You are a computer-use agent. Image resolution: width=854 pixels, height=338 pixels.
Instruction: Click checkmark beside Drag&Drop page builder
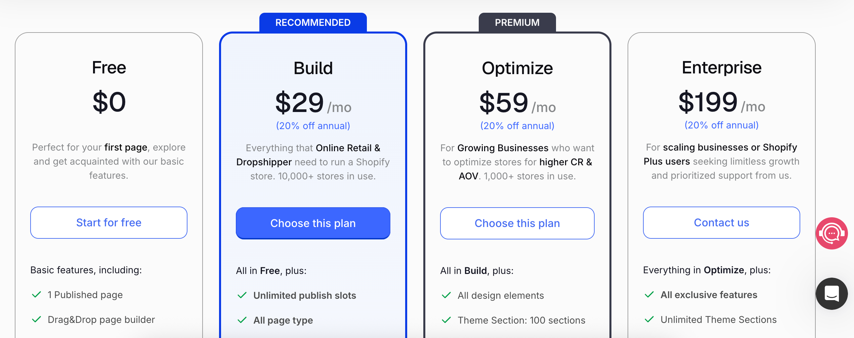click(x=36, y=320)
